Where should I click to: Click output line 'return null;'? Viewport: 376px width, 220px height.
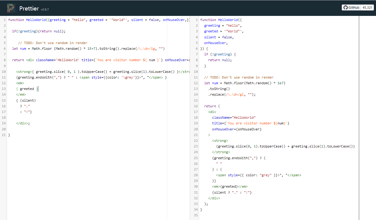220,60
